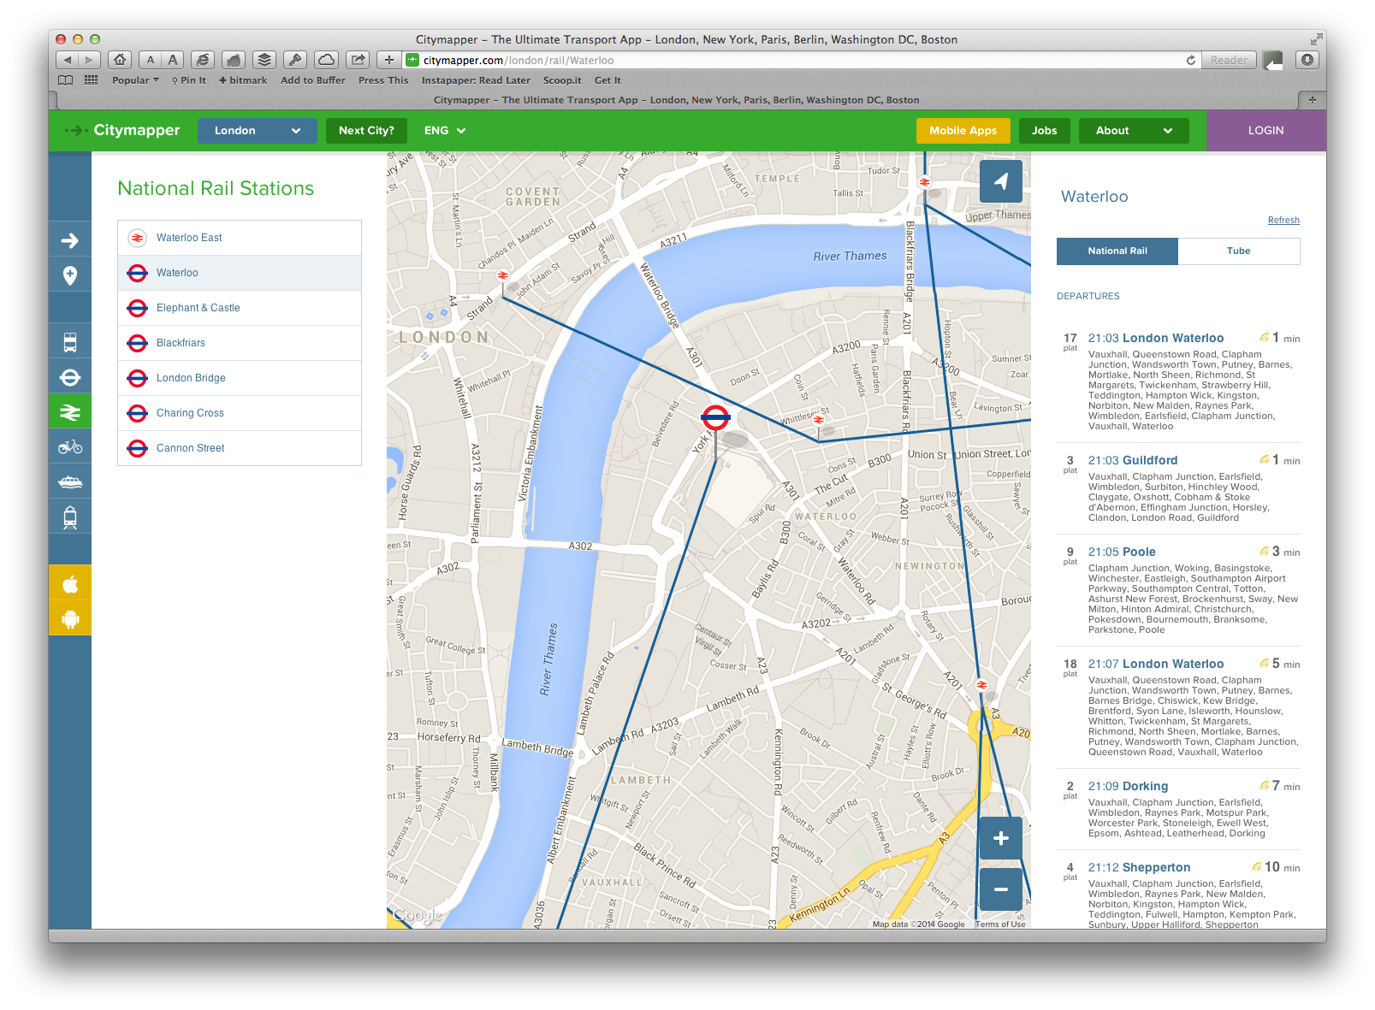Click the smaller text 'A' toolbar button

coord(151,60)
